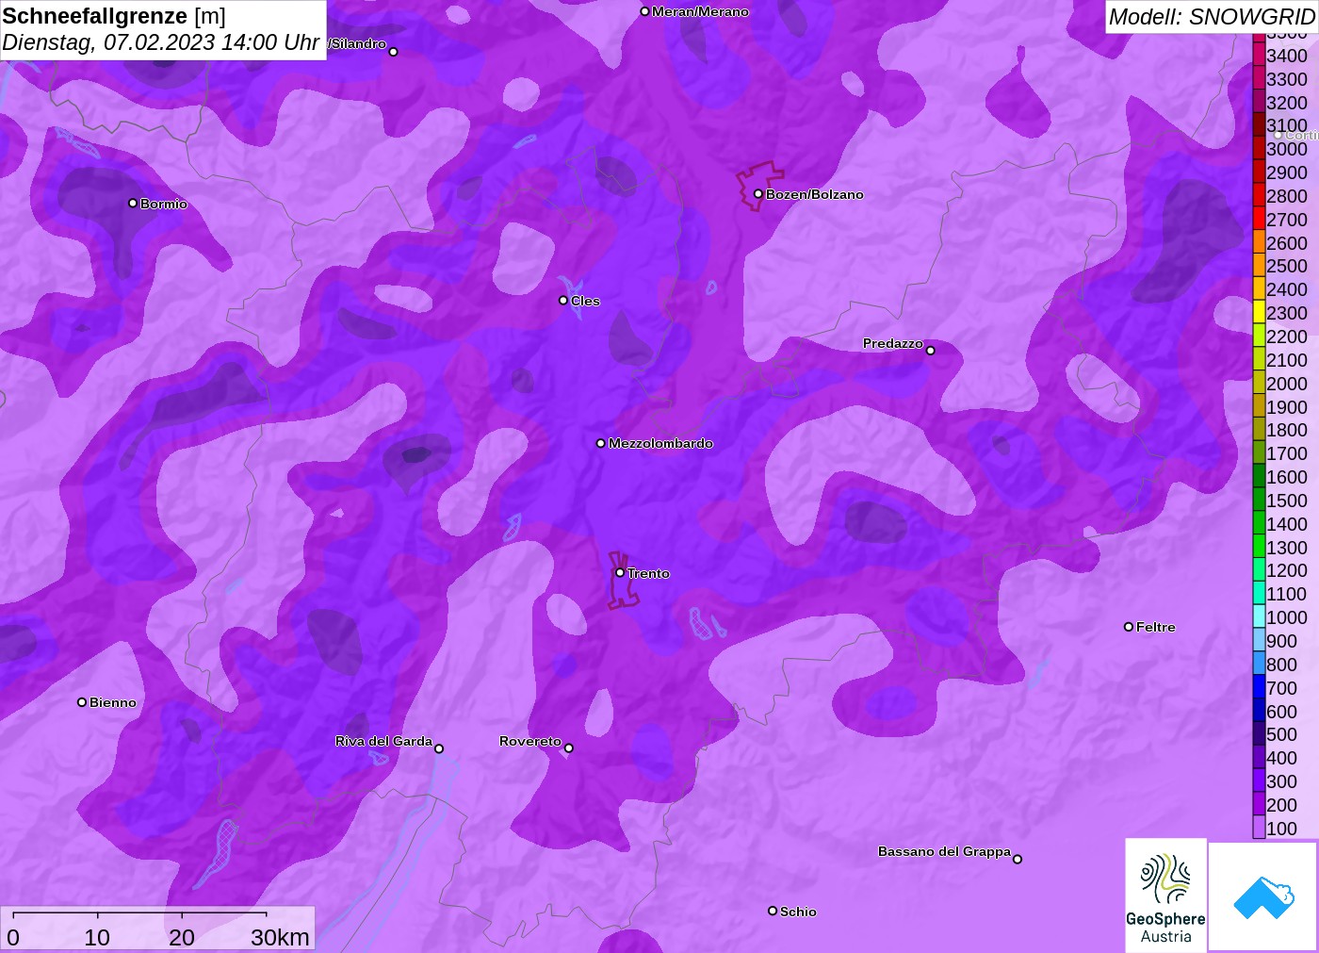Click the Bozen/Bolzano label text

click(815, 194)
